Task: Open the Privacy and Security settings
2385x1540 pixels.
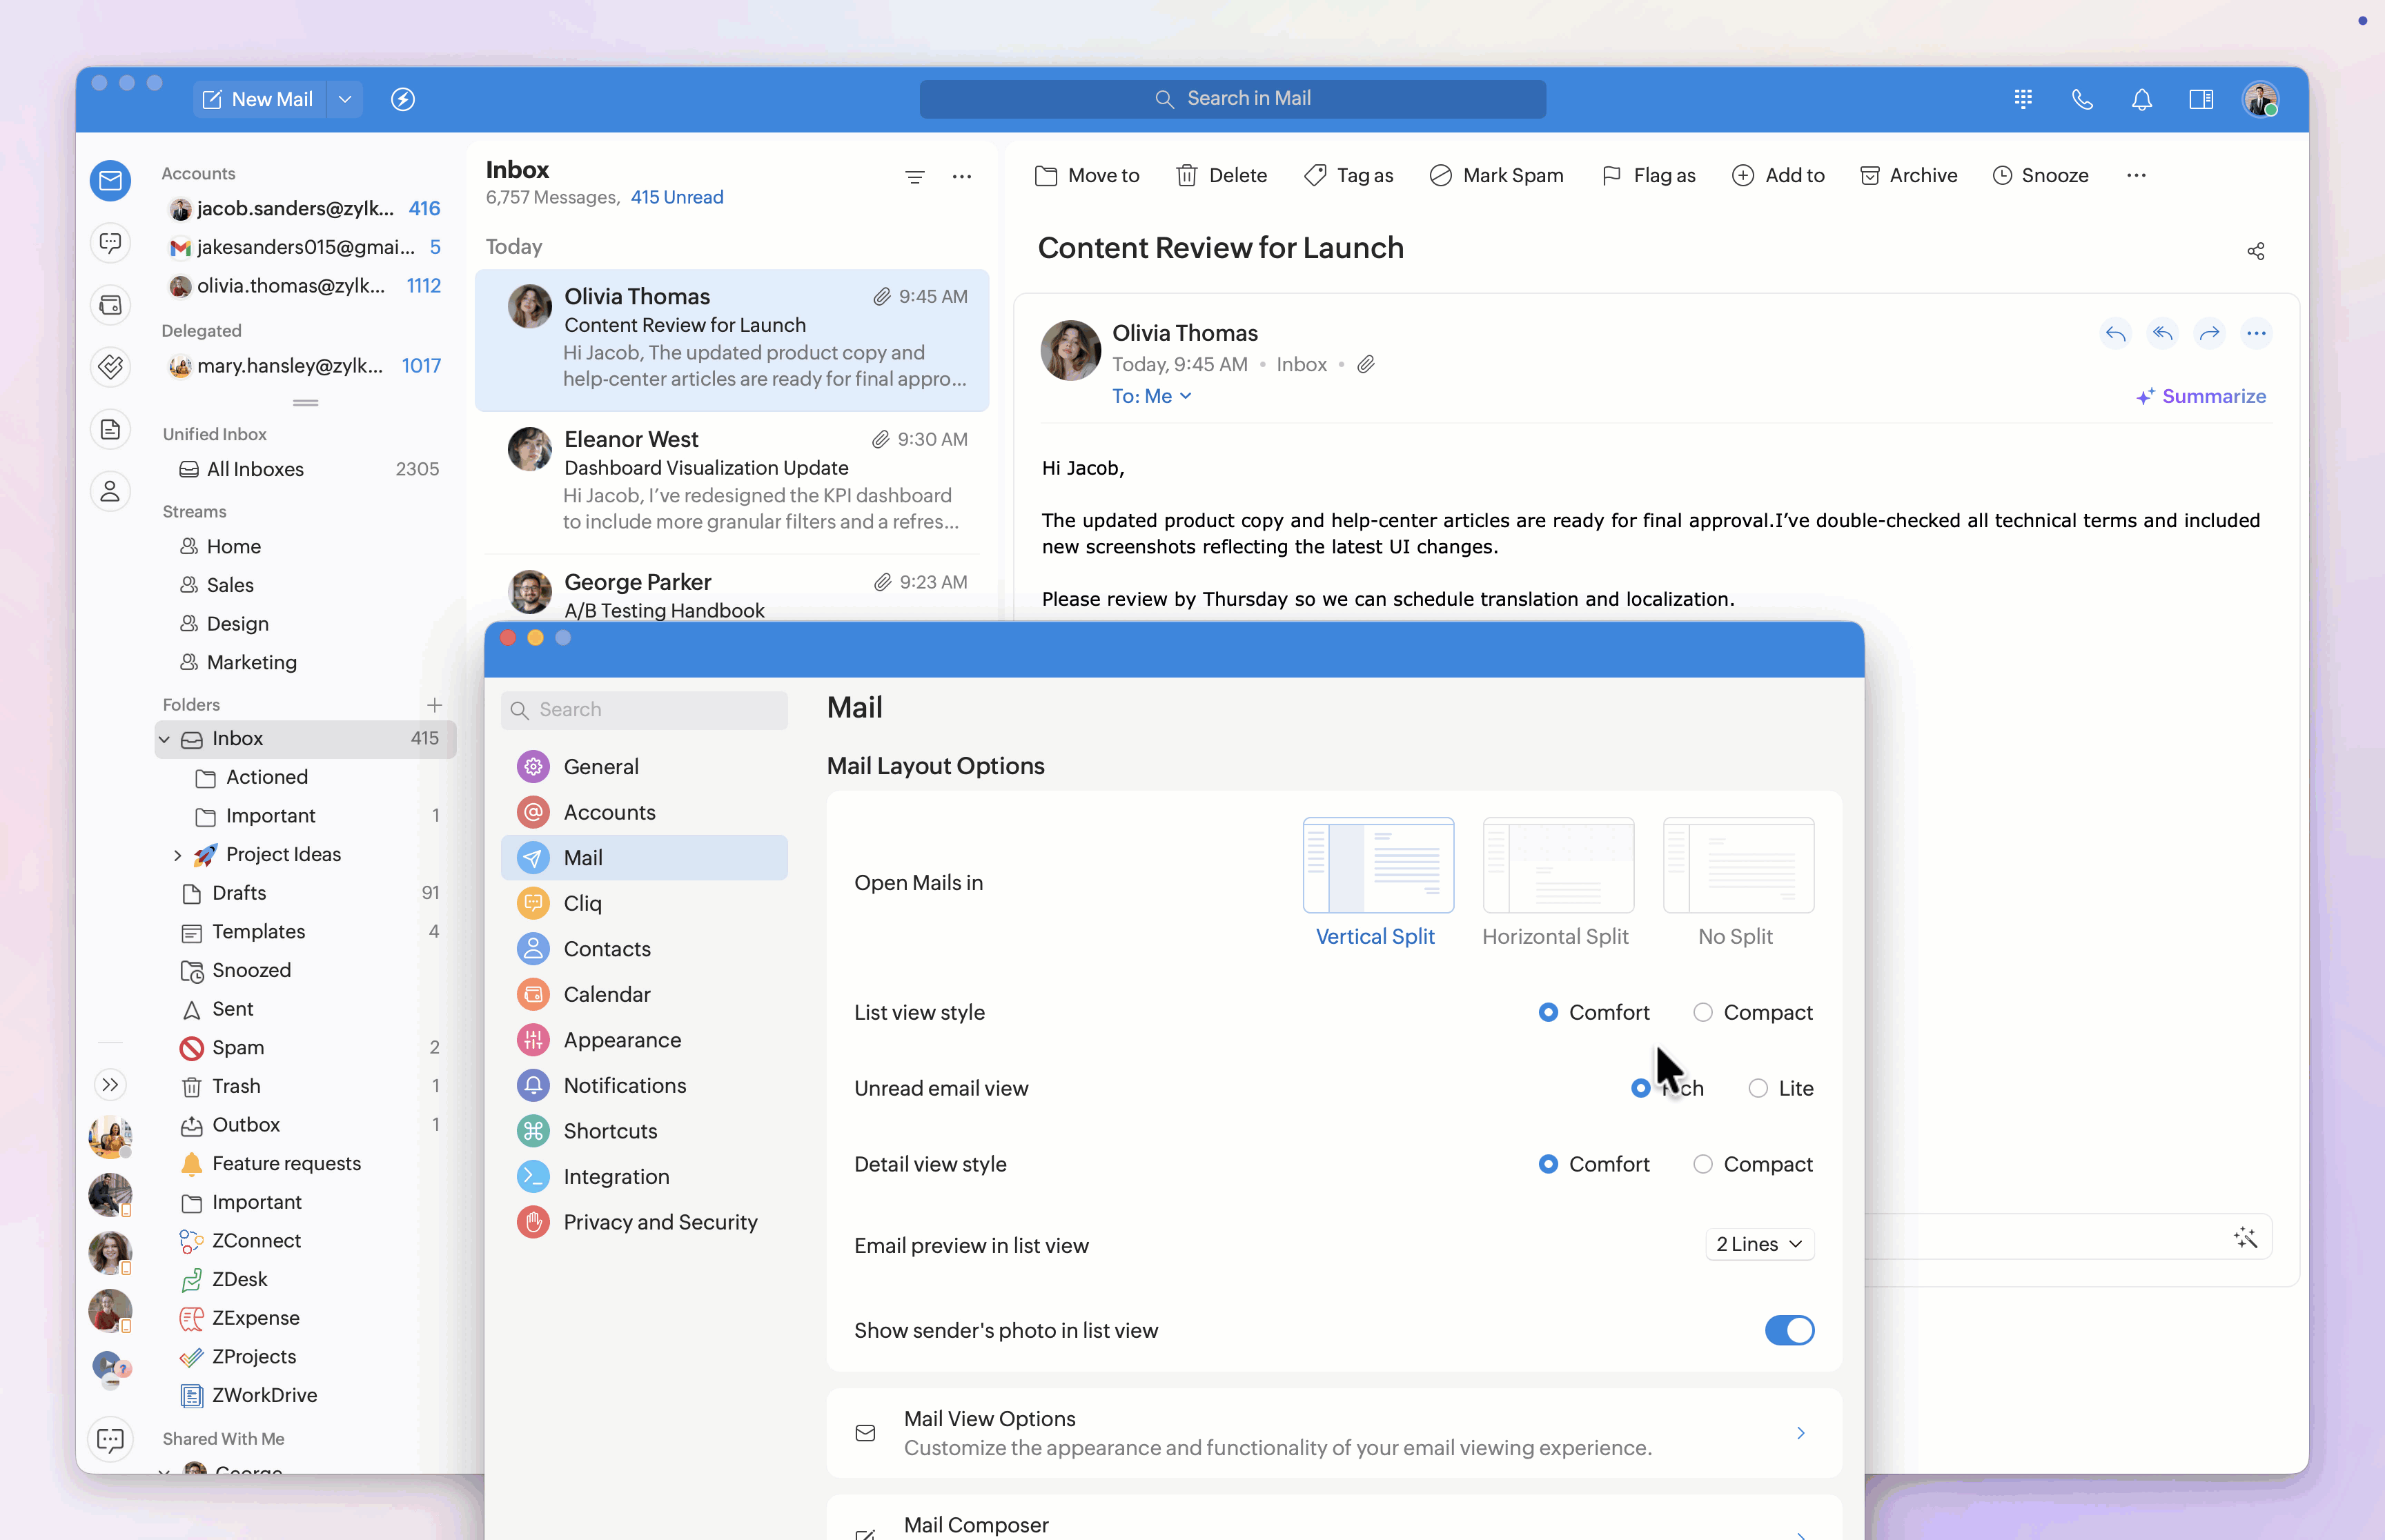Action: tap(660, 1222)
